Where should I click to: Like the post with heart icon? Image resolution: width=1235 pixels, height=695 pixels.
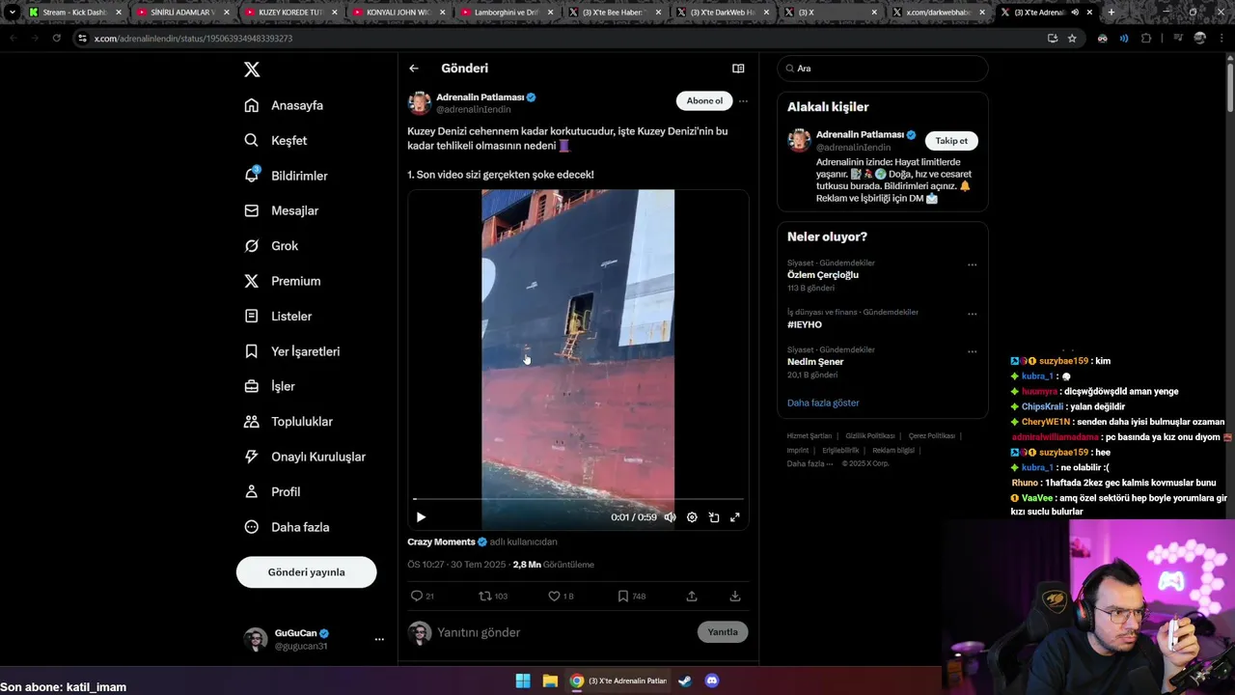[561, 597]
